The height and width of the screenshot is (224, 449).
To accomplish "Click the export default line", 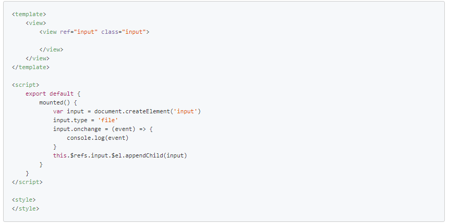I will pyautogui.click(x=53, y=94).
